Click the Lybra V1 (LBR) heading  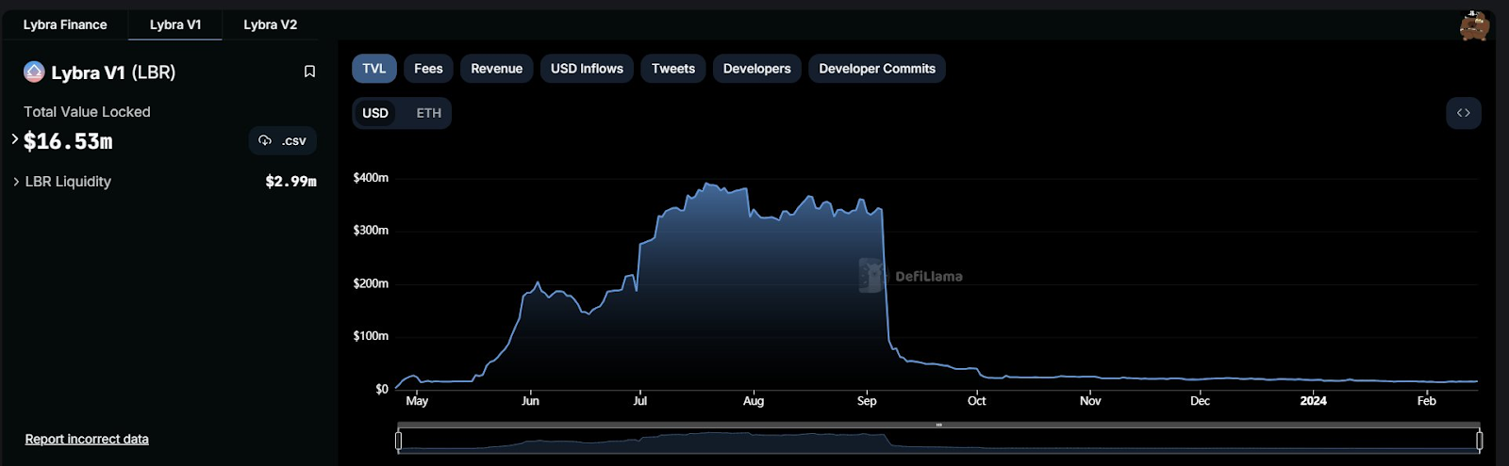(x=113, y=72)
